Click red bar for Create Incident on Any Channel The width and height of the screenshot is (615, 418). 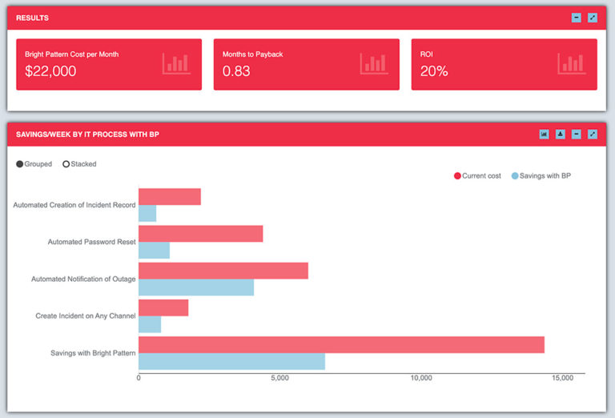[x=163, y=307]
